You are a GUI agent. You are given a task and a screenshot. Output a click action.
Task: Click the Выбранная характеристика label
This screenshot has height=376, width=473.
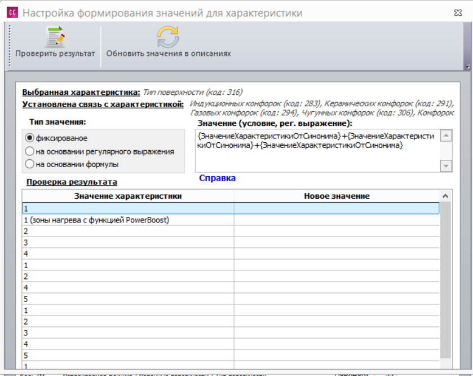[81, 92]
